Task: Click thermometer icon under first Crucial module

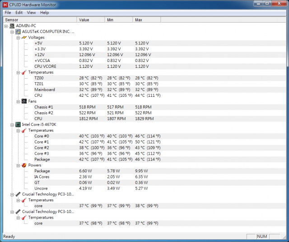Action: [24, 200]
